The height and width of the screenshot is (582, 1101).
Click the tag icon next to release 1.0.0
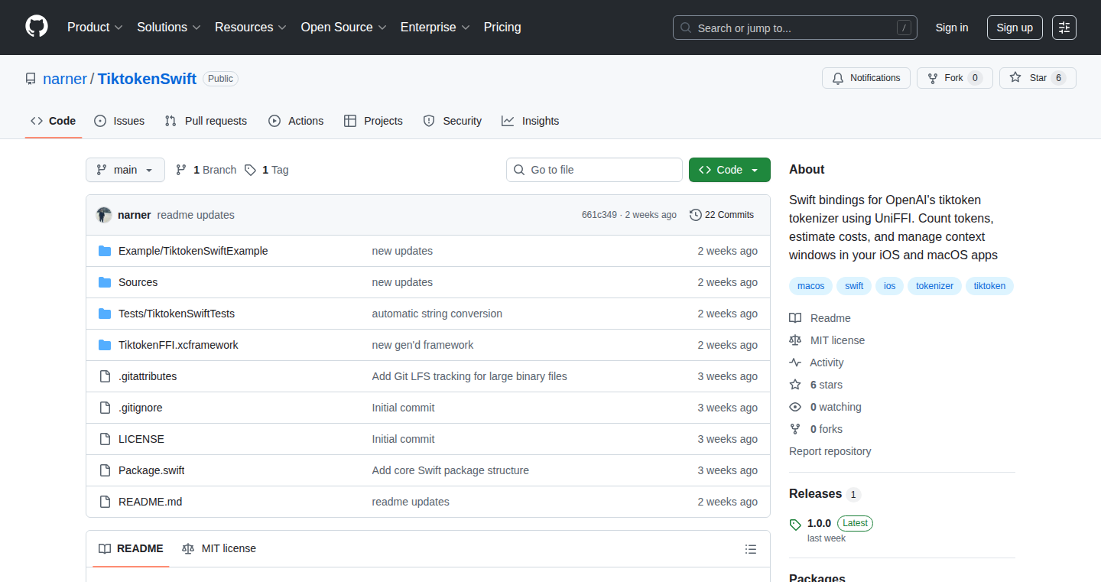[x=795, y=525]
